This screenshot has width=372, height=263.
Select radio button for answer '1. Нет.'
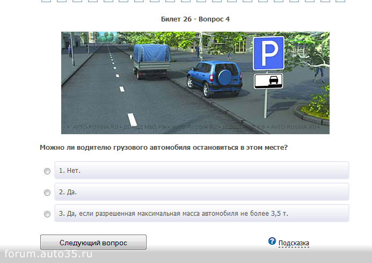coord(47,171)
